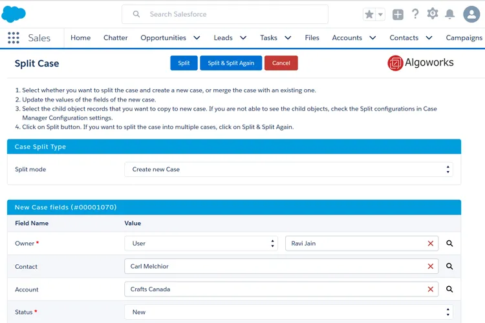
Task: Click the Algoworks logo
Action: (421, 63)
